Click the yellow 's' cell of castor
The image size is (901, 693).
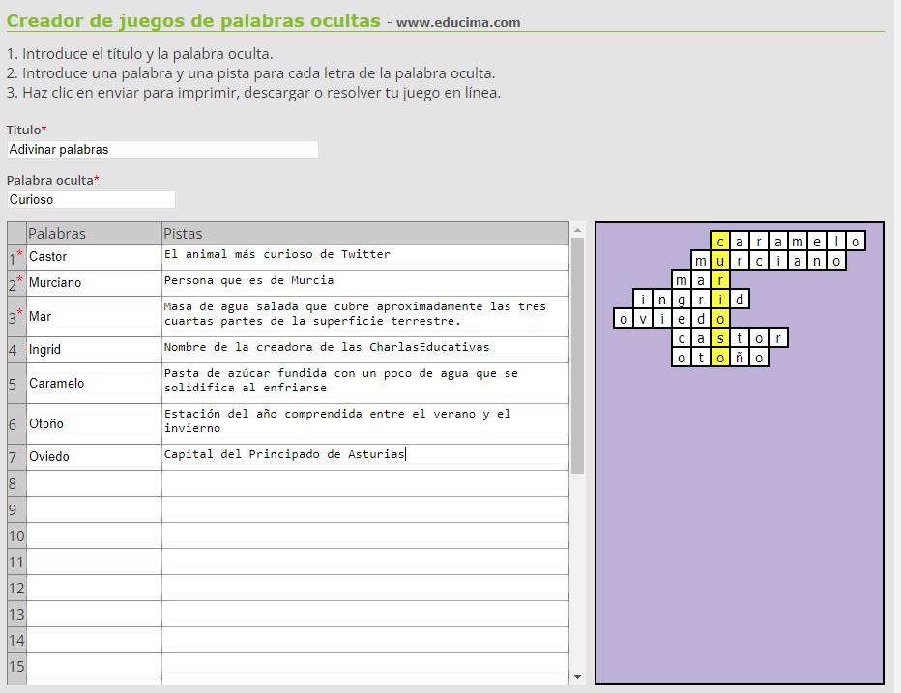click(720, 338)
